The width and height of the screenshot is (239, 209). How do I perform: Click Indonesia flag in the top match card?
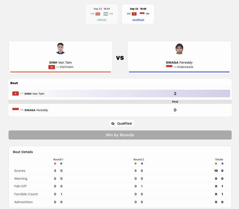tap(142, 14)
